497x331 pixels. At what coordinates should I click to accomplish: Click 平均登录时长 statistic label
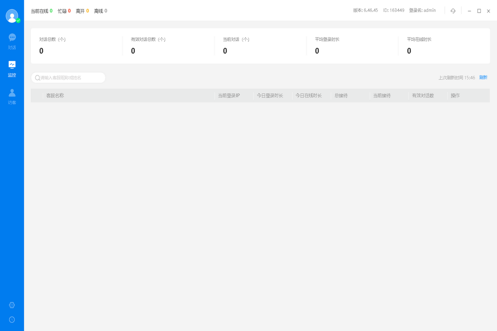click(327, 40)
